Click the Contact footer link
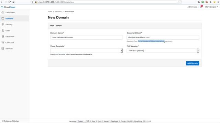 click(123, 121)
